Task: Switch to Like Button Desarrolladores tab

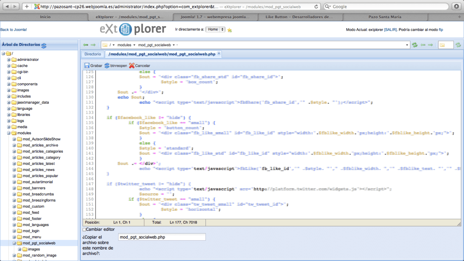Action: 299,17
